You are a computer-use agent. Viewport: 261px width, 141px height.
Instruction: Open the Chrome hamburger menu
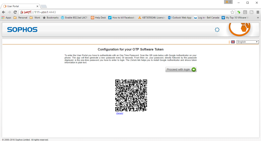[258, 12]
